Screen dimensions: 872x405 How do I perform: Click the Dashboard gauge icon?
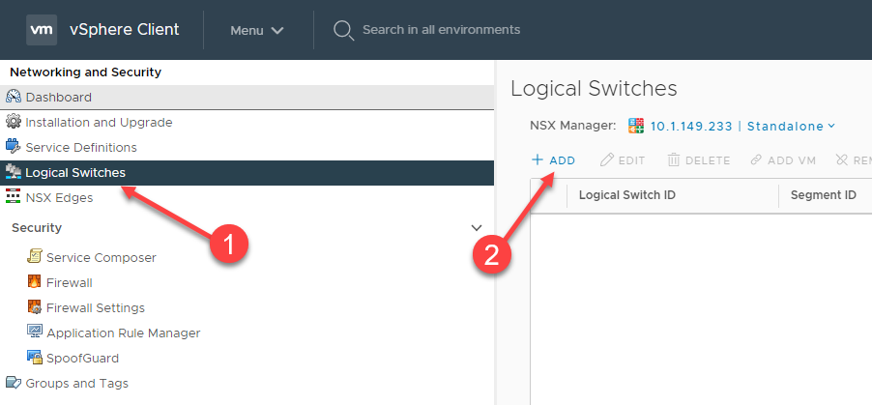14,97
